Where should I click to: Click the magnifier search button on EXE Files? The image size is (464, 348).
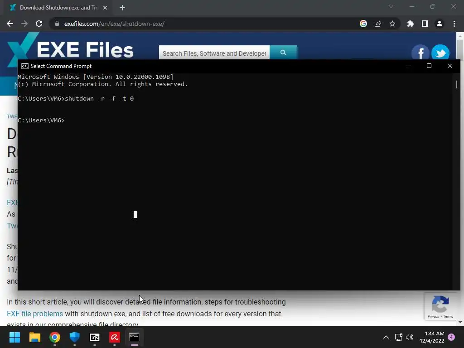tap(283, 53)
